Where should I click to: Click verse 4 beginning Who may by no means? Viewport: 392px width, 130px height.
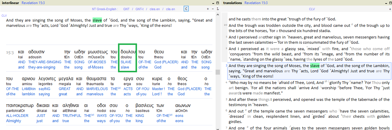click(309, 88)
